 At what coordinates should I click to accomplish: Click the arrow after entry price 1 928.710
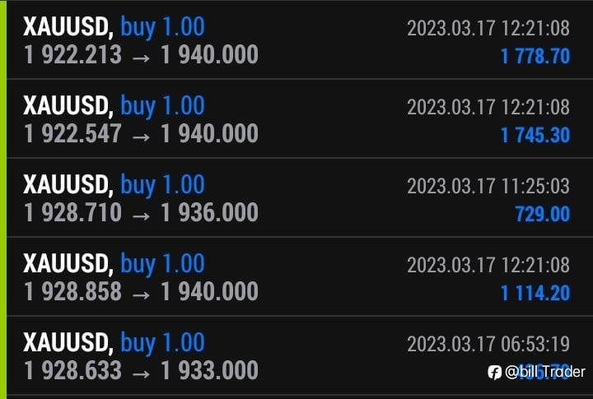coord(141,216)
